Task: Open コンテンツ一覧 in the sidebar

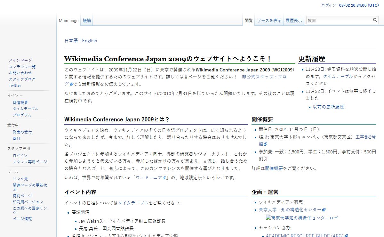Action: [22, 67]
